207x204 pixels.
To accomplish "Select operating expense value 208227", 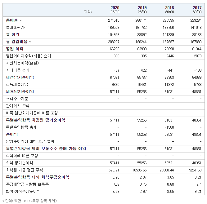I will point(114,42).
